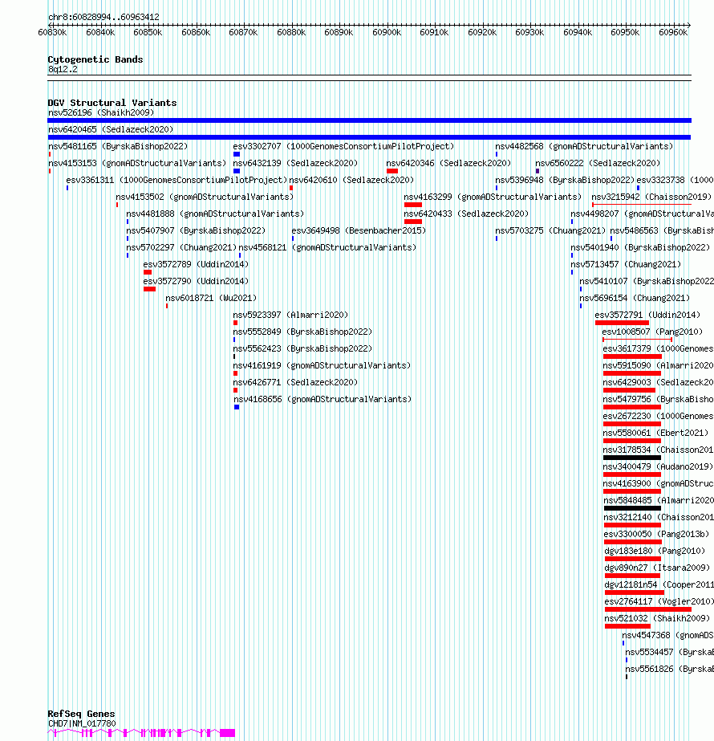Click the black bar under nsv5848485
The image size is (714, 741).
(632, 508)
